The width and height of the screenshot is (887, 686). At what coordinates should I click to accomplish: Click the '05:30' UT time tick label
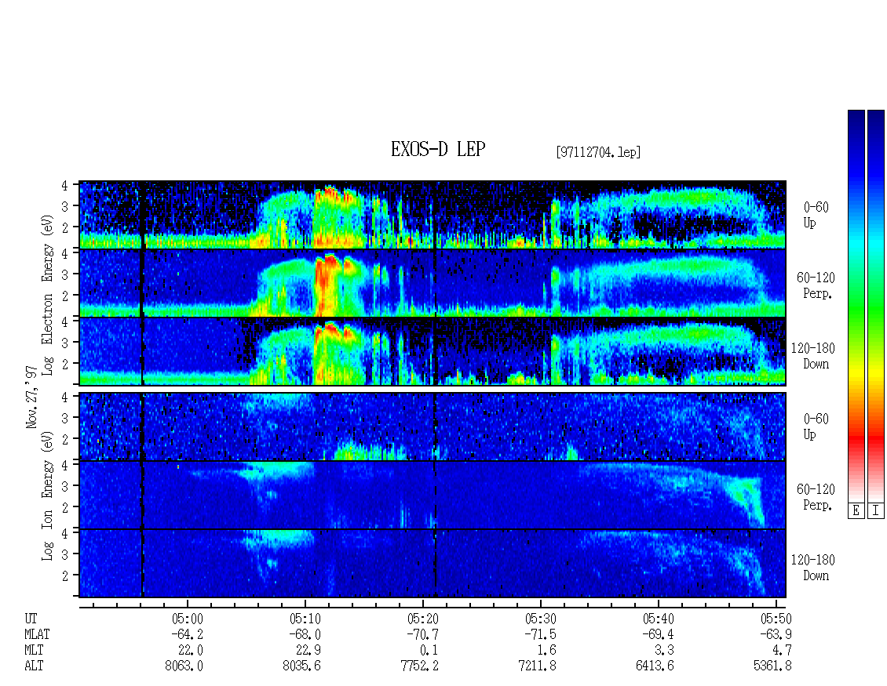(540, 619)
